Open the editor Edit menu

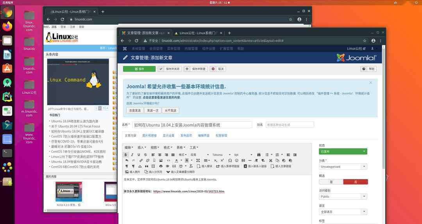(x=129, y=147)
